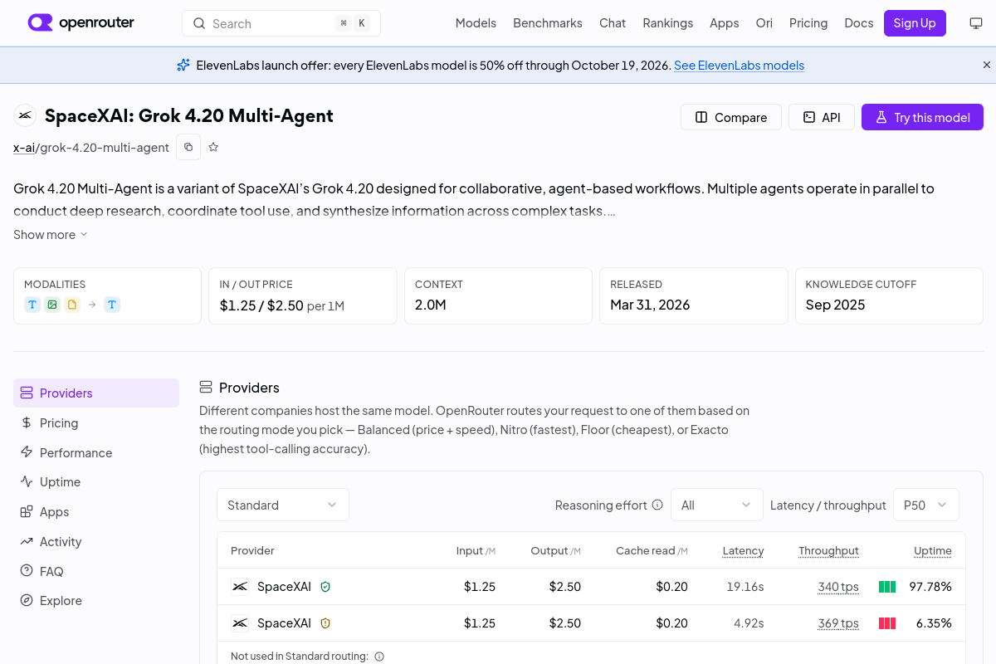
Task: Click the 2.0M context value
Action: (x=431, y=305)
